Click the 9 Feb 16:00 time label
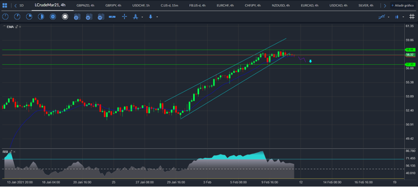This screenshot has height=187, width=418. point(269,183)
